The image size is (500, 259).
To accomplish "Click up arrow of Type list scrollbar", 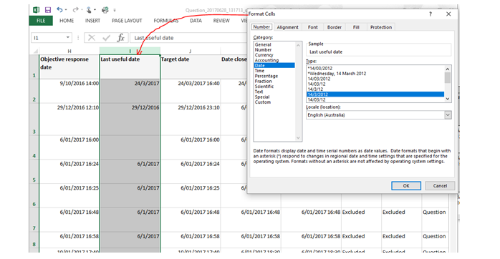I will [448, 69].
